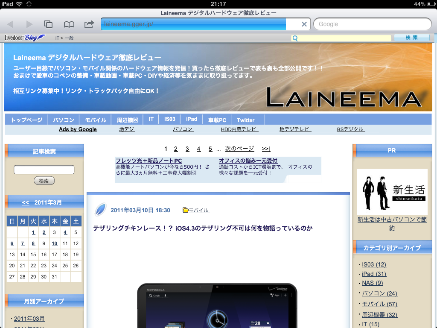The width and height of the screenshot is (437, 328).
Task: Open the IS03 nav tab
Action: pyautogui.click(x=170, y=119)
